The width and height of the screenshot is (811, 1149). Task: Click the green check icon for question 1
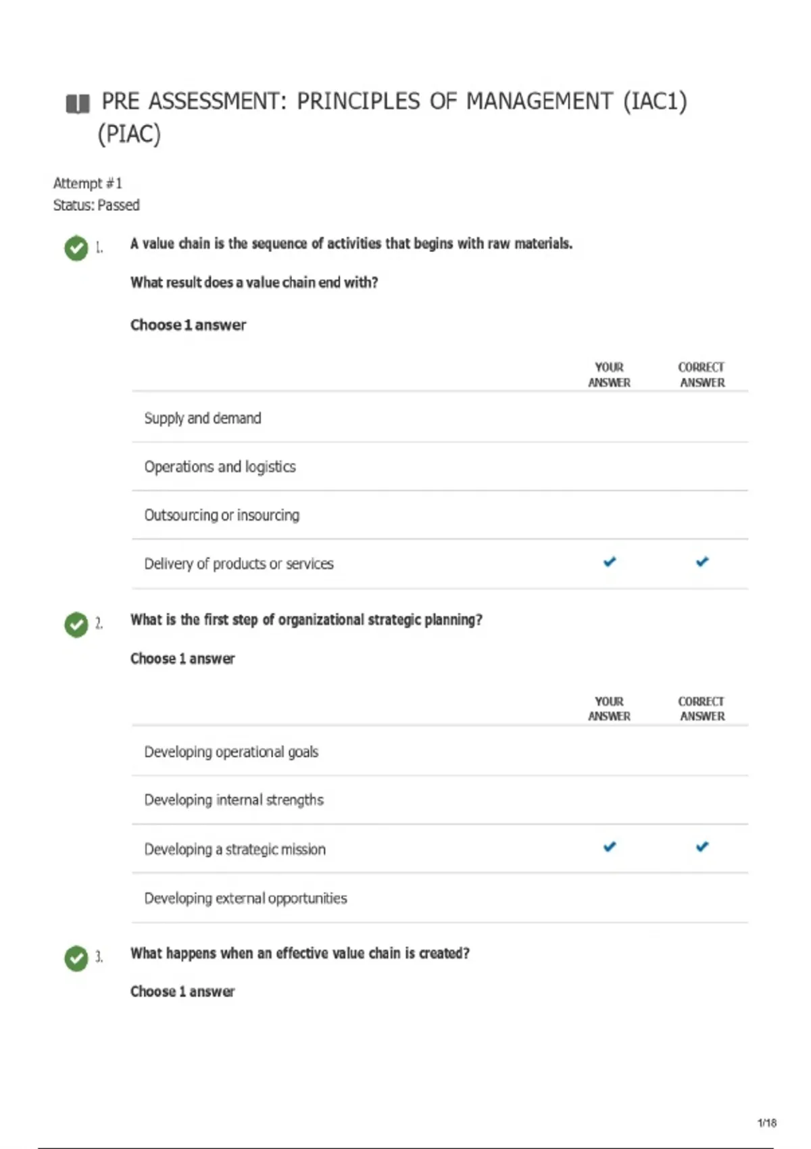pos(76,248)
